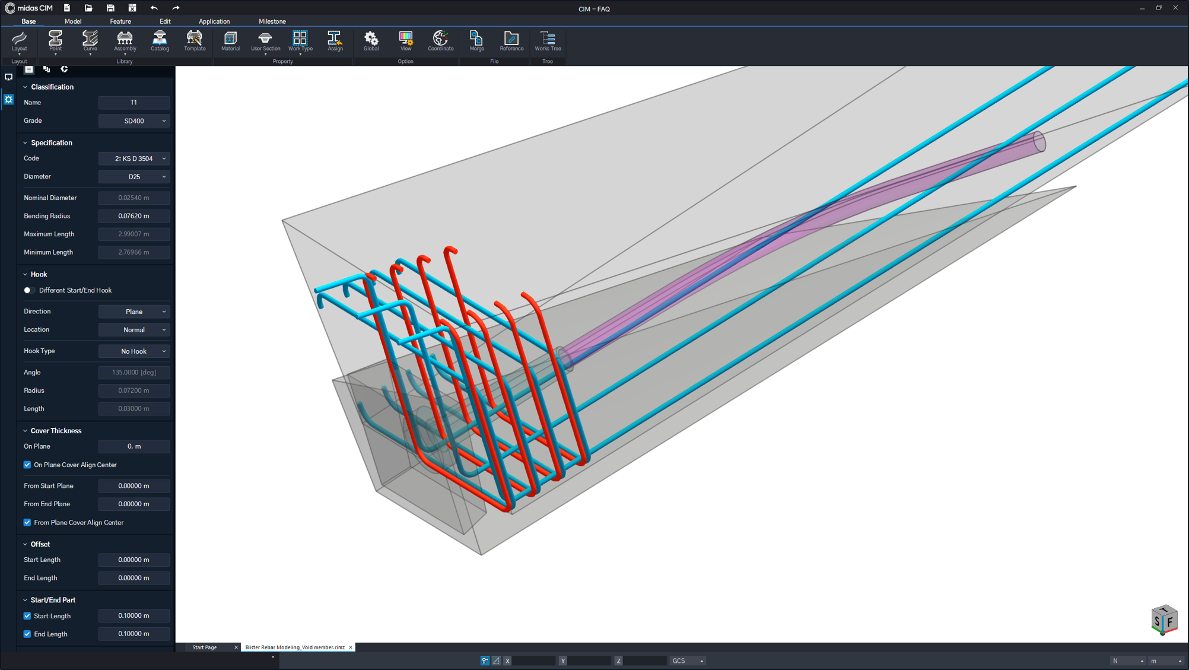Open Coordinate options
Viewport: 1189px width, 670px height.
pos(440,41)
